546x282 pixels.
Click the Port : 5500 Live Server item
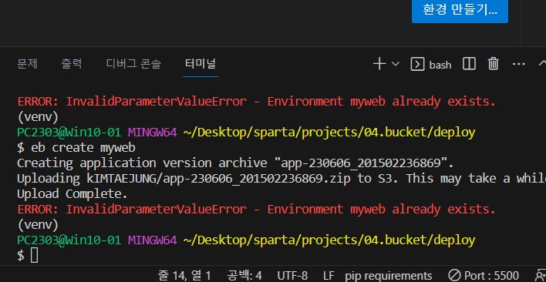tap(484, 276)
